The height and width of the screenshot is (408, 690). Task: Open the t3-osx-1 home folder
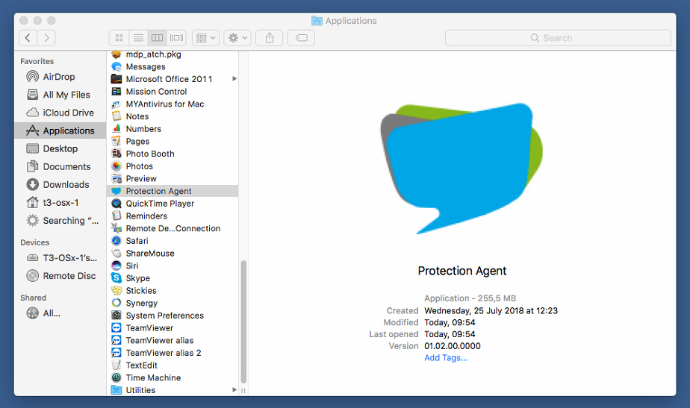(61, 203)
